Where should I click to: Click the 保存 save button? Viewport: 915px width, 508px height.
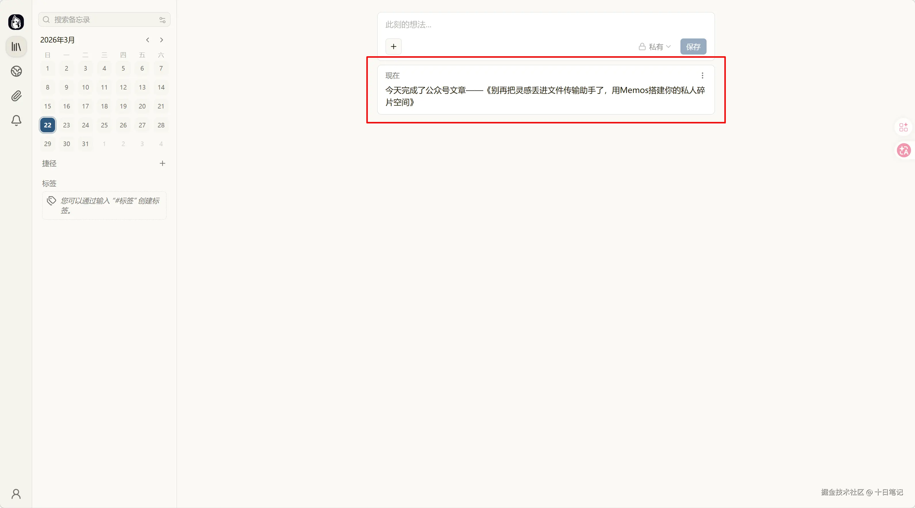pos(693,47)
